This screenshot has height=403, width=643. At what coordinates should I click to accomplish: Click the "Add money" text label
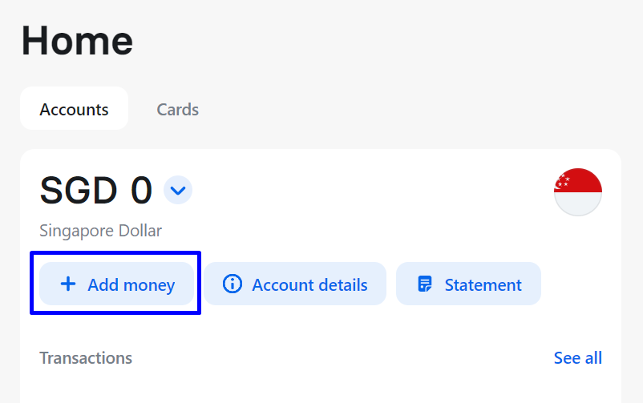(131, 285)
